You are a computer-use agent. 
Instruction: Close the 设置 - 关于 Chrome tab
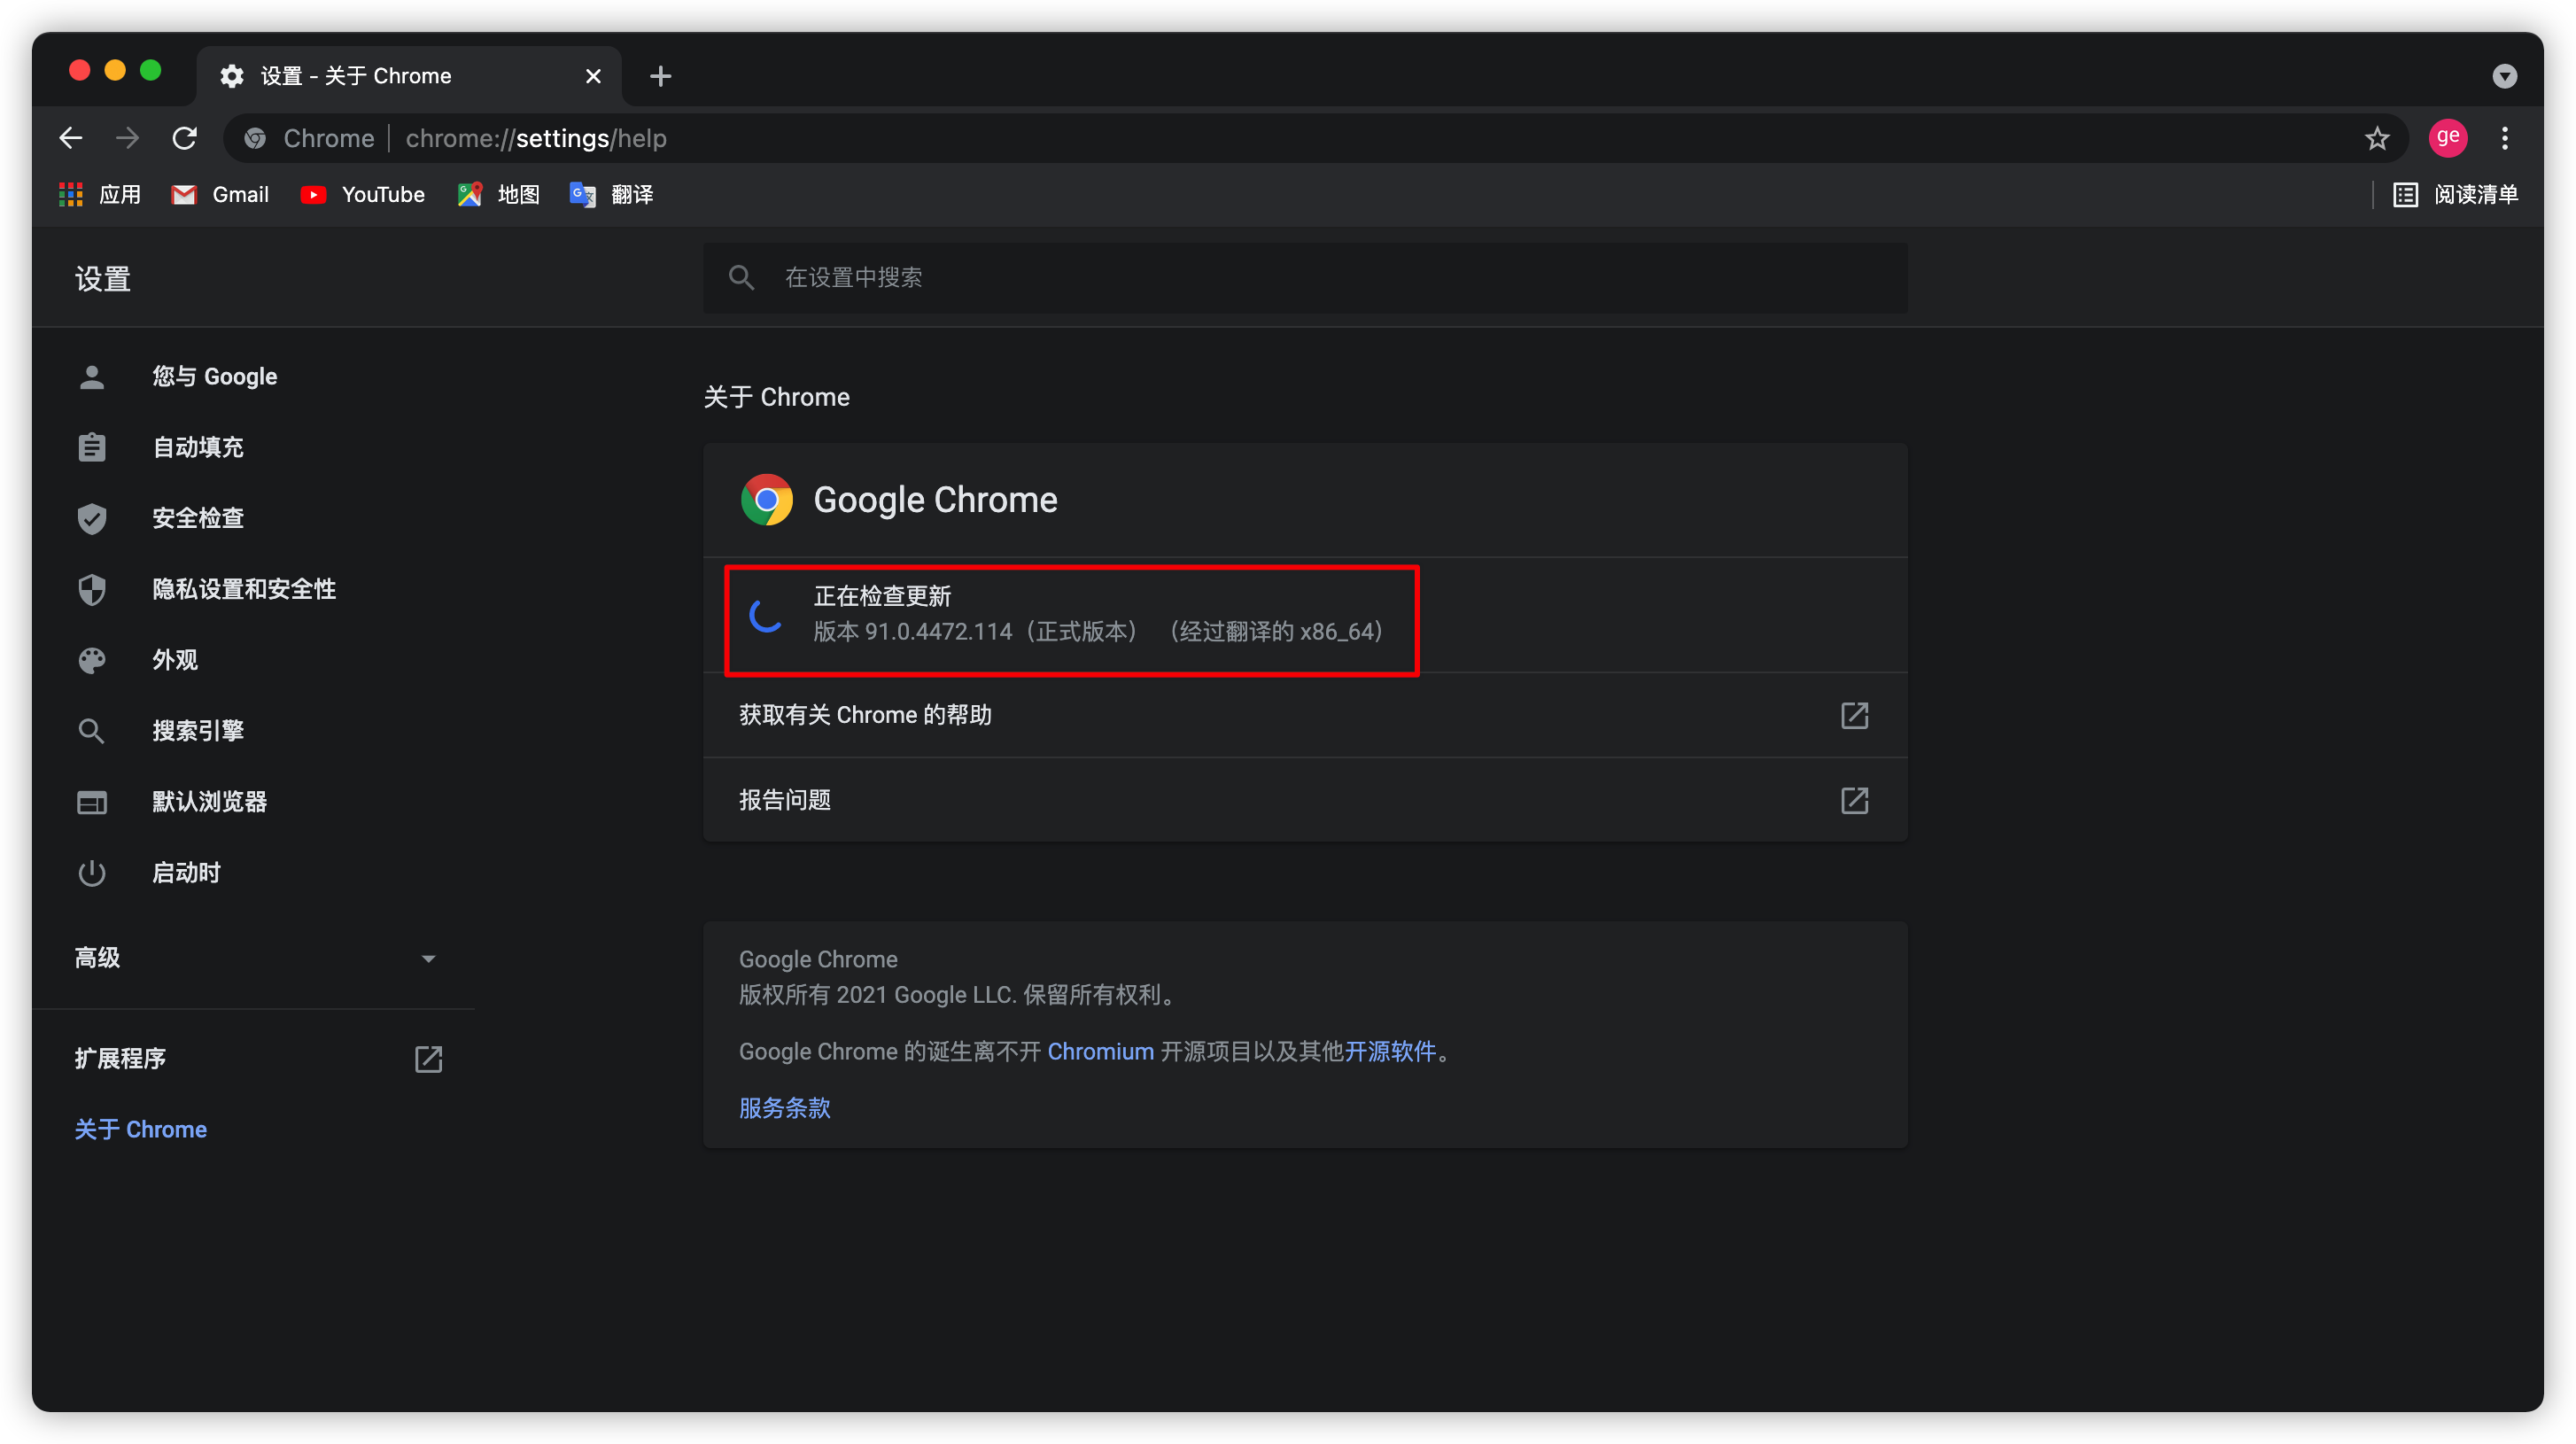coord(593,76)
